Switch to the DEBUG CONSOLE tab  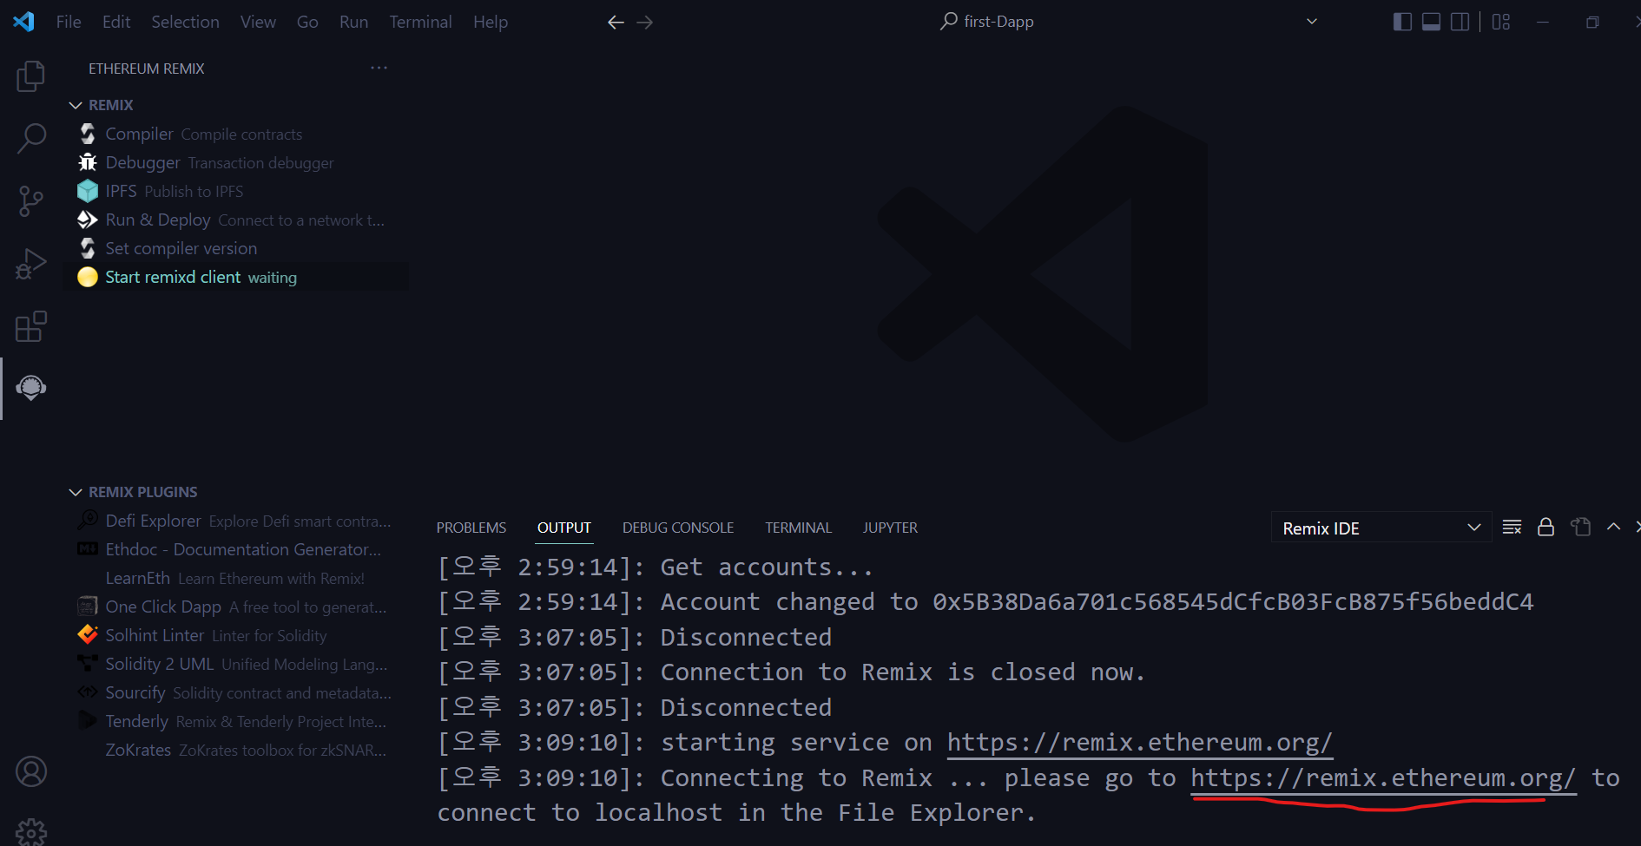point(678,528)
